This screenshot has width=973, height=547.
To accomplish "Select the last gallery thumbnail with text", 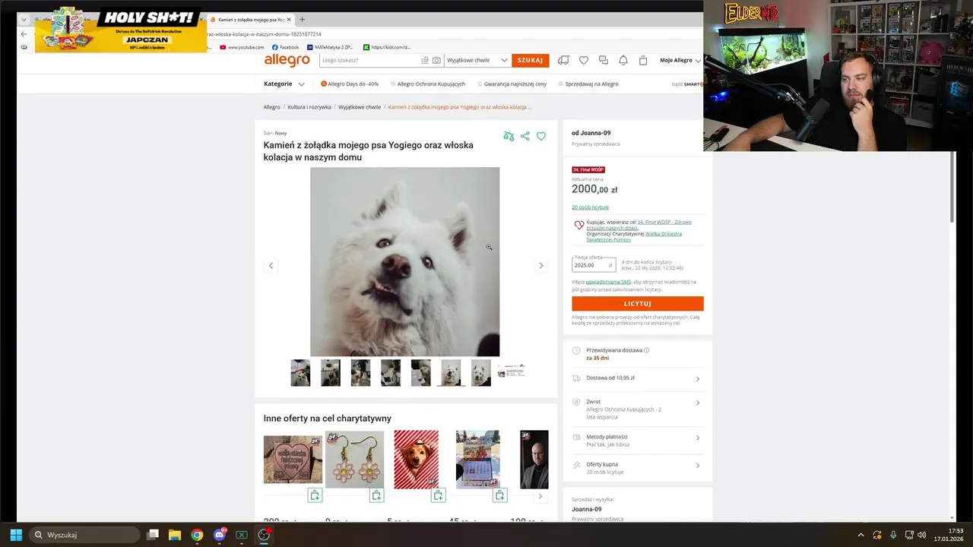I will coord(512,371).
